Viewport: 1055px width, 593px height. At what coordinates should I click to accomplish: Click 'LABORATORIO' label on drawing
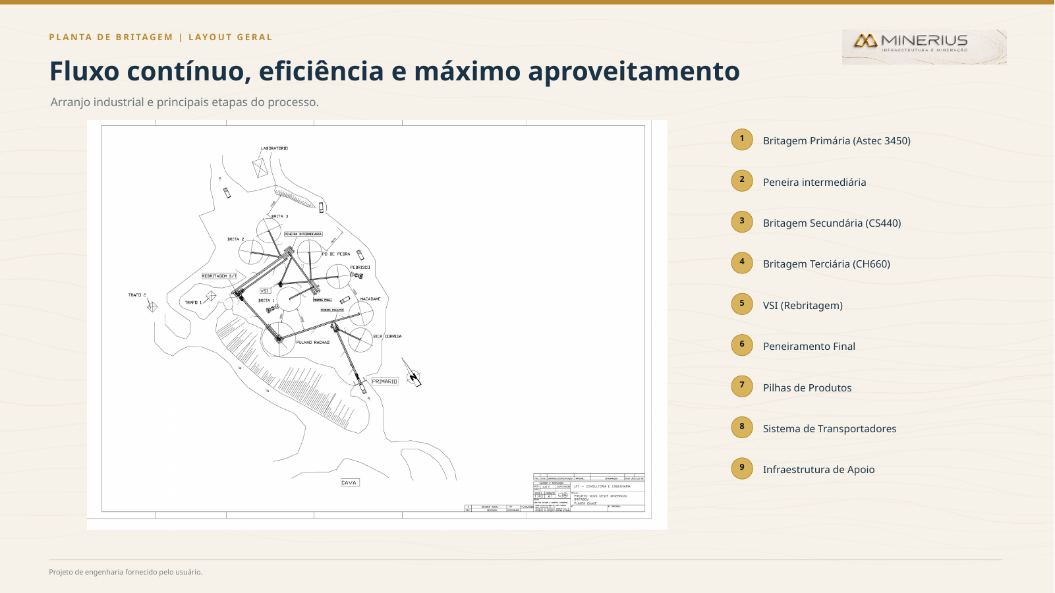pyautogui.click(x=274, y=148)
